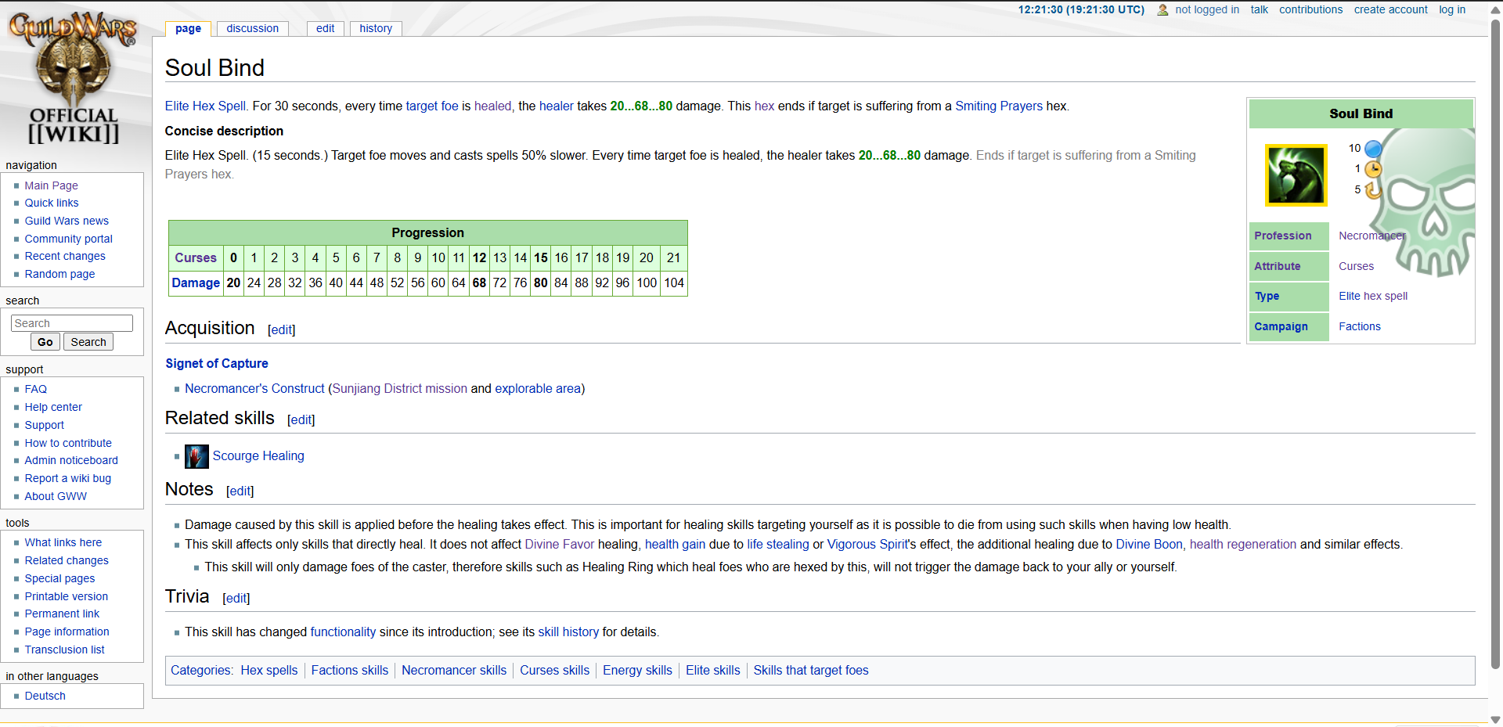Open the edit tab
This screenshot has width=1503, height=727.
[325, 28]
